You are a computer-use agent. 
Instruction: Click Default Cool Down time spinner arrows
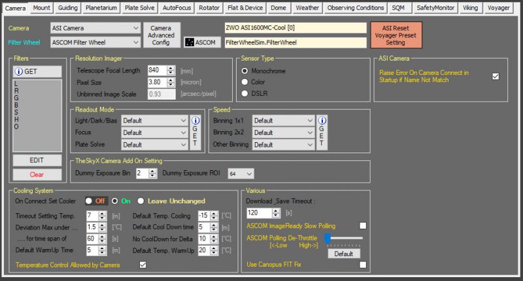[214, 228]
